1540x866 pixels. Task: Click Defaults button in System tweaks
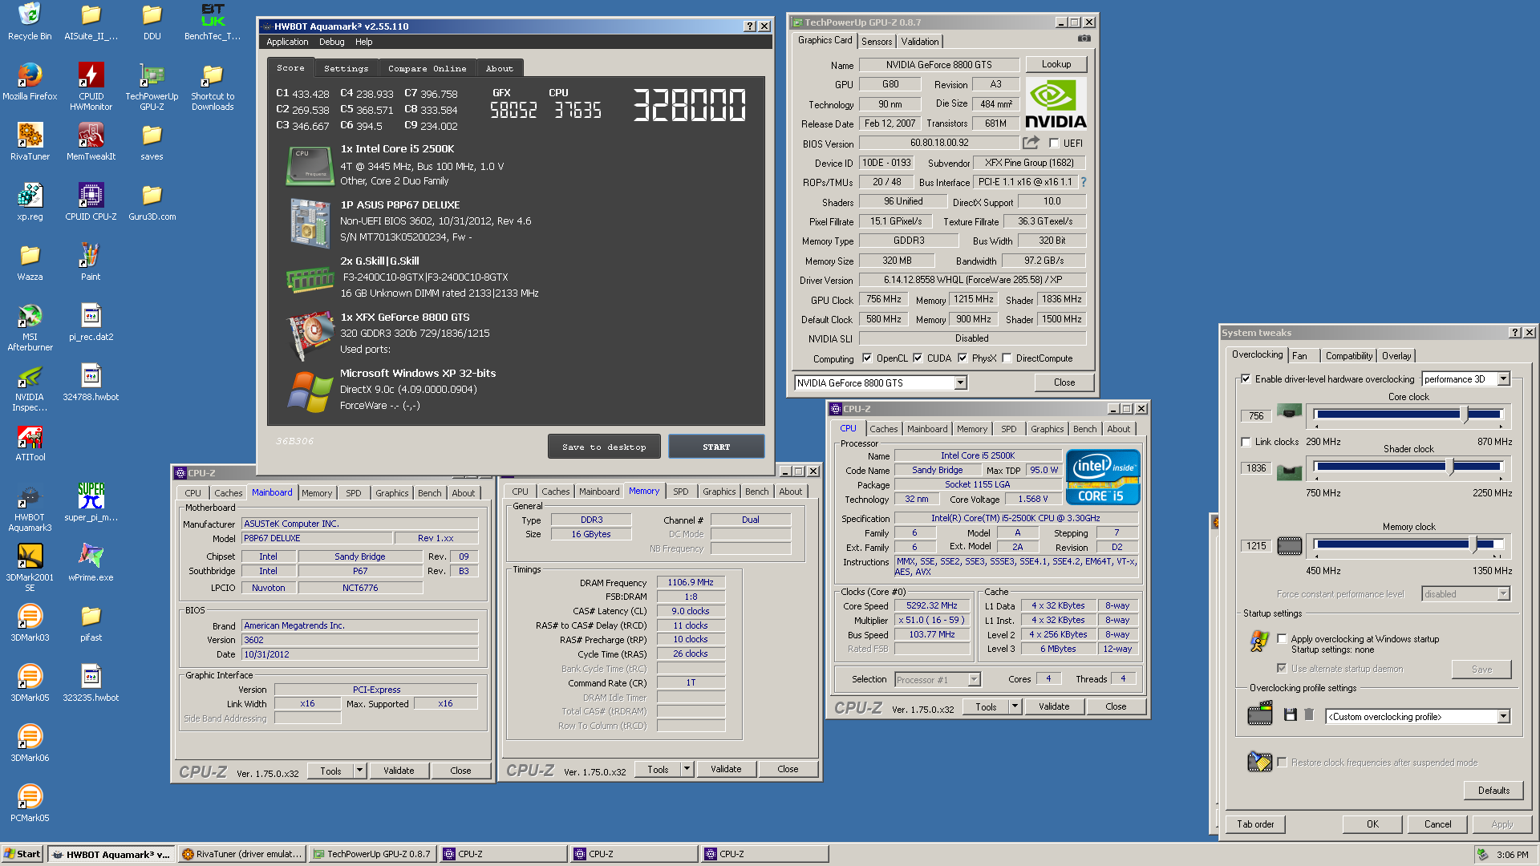pyautogui.click(x=1493, y=791)
